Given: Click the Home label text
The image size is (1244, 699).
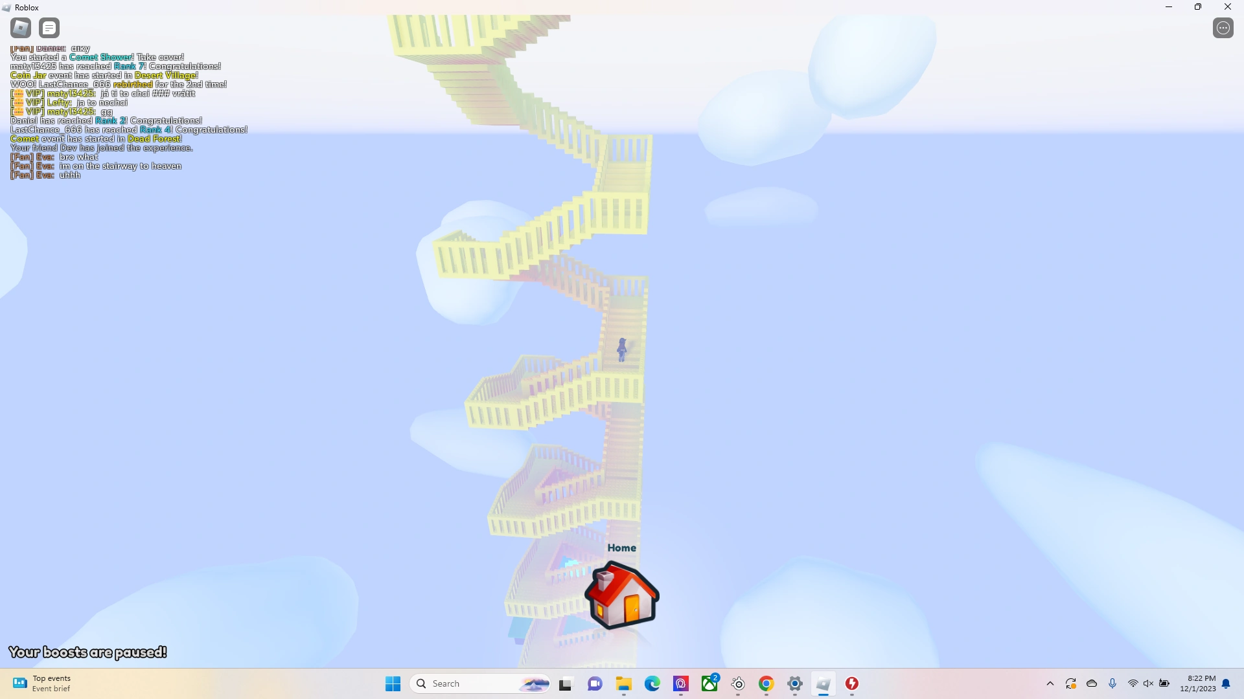Looking at the screenshot, I should click(x=621, y=548).
